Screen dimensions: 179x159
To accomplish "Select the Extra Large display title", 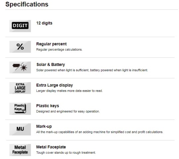I will pos(54,85).
